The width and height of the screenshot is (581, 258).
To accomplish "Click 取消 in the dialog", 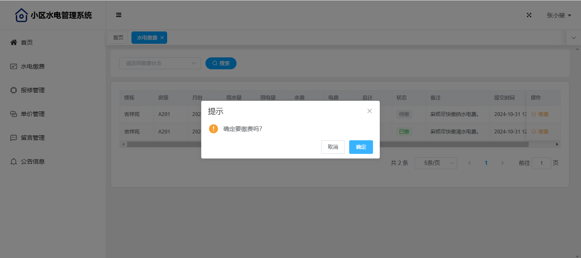I will point(333,147).
